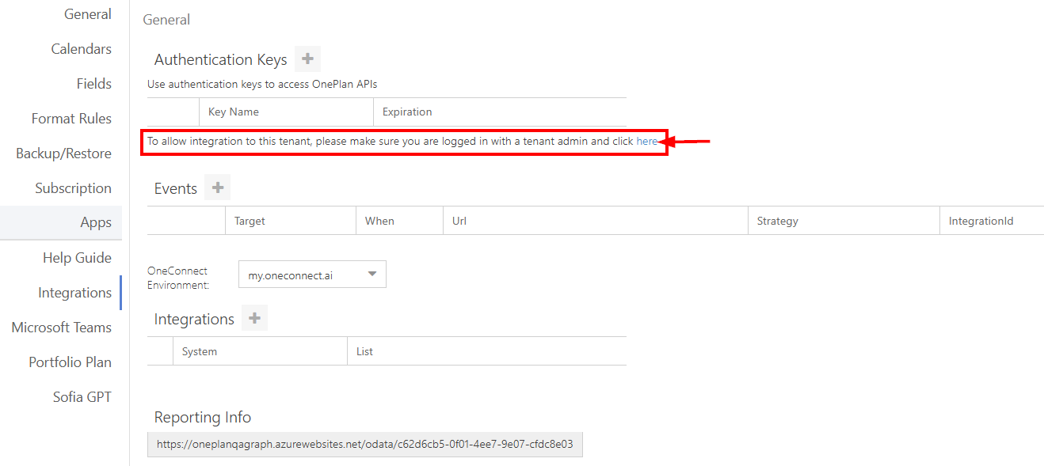Open Microsoft Teams settings
1044x466 pixels.
(x=61, y=328)
